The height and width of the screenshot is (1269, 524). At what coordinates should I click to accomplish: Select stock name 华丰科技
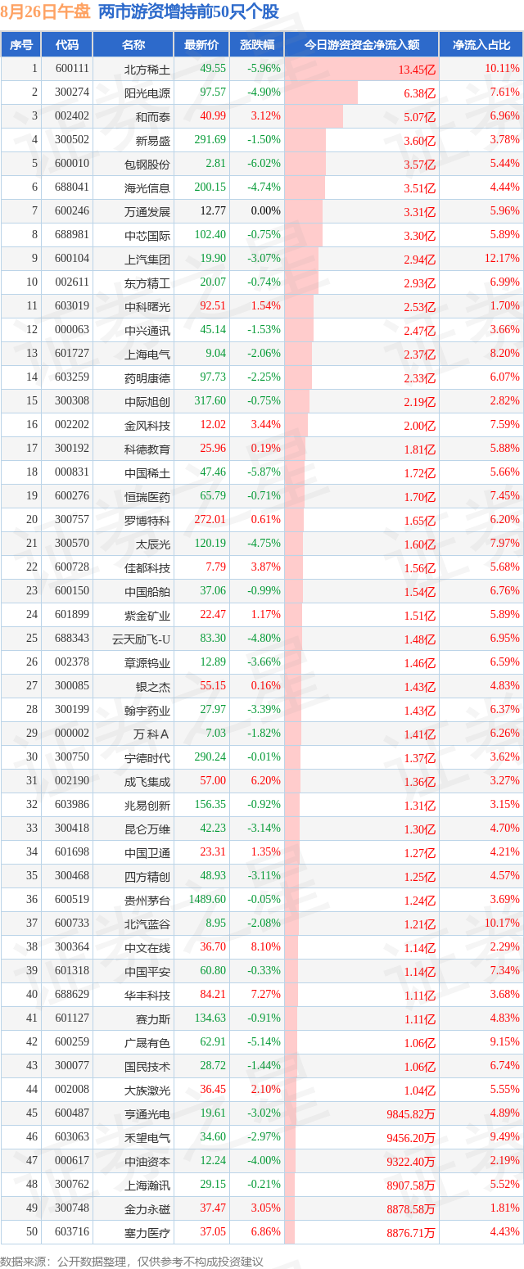point(147,995)
